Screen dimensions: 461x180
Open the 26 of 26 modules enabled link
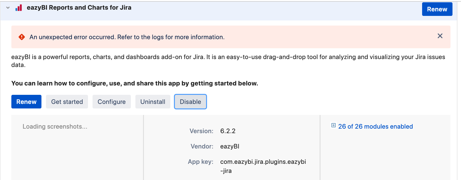[x=376, y=126]
